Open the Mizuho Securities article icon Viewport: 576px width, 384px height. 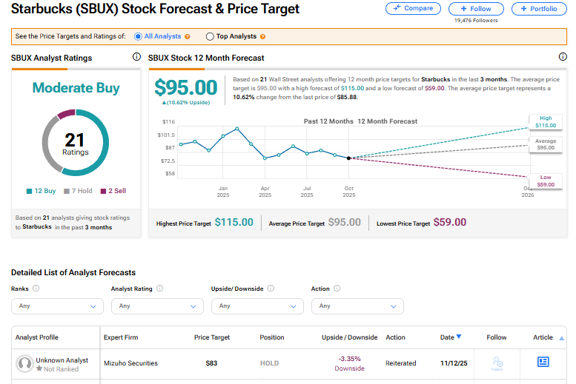click(x=543, y=362)
